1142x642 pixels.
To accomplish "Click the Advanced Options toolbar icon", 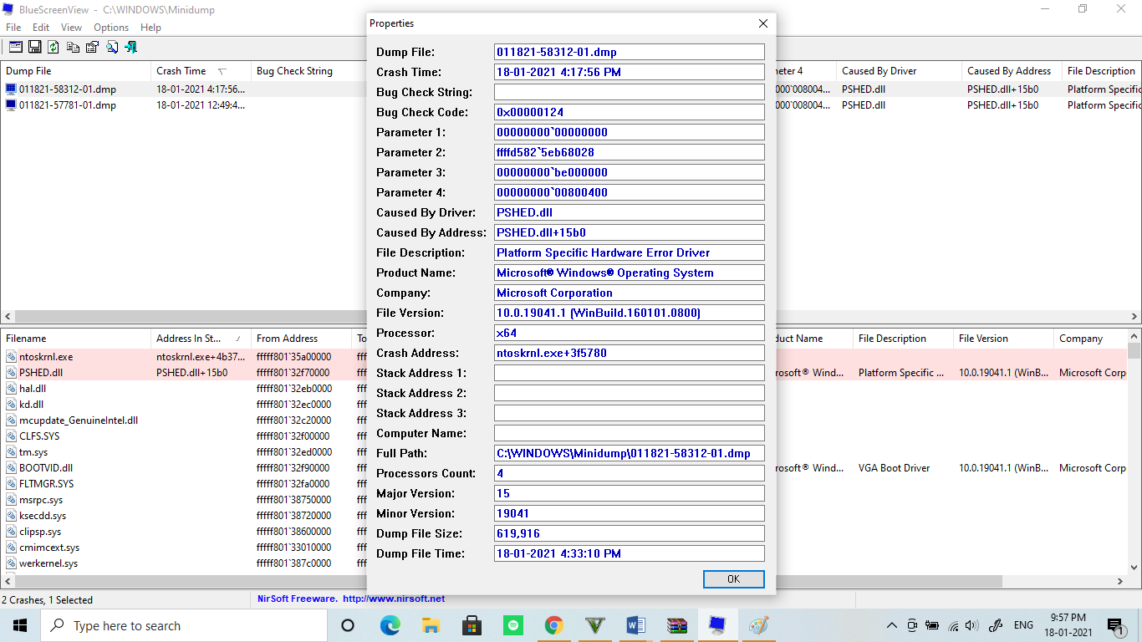I will point(15,48).
